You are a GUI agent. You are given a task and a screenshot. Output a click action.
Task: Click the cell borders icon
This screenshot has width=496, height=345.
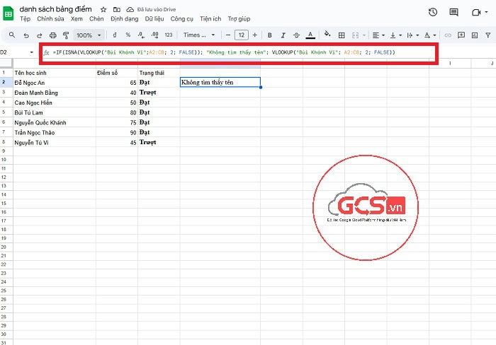pos(342,35)
